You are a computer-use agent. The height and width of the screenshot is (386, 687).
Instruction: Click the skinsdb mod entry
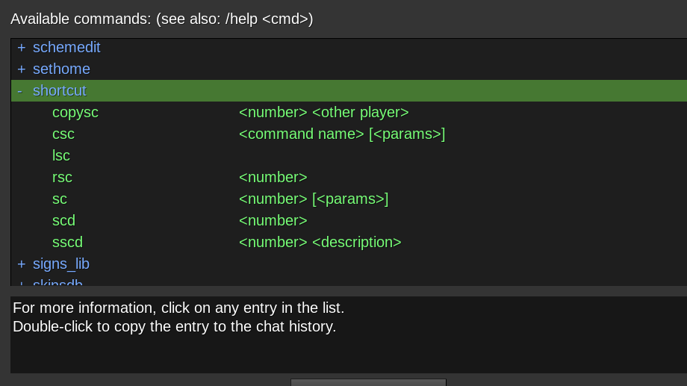click(57, 283)
